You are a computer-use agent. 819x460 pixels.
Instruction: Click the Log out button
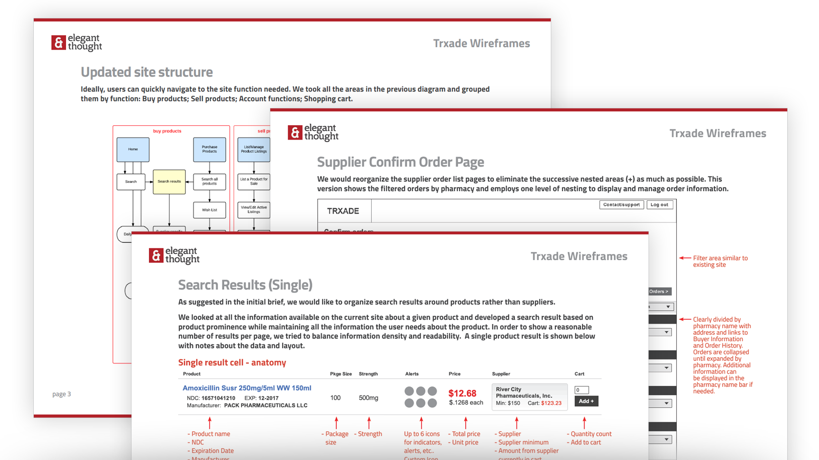[x=659, y=204]
